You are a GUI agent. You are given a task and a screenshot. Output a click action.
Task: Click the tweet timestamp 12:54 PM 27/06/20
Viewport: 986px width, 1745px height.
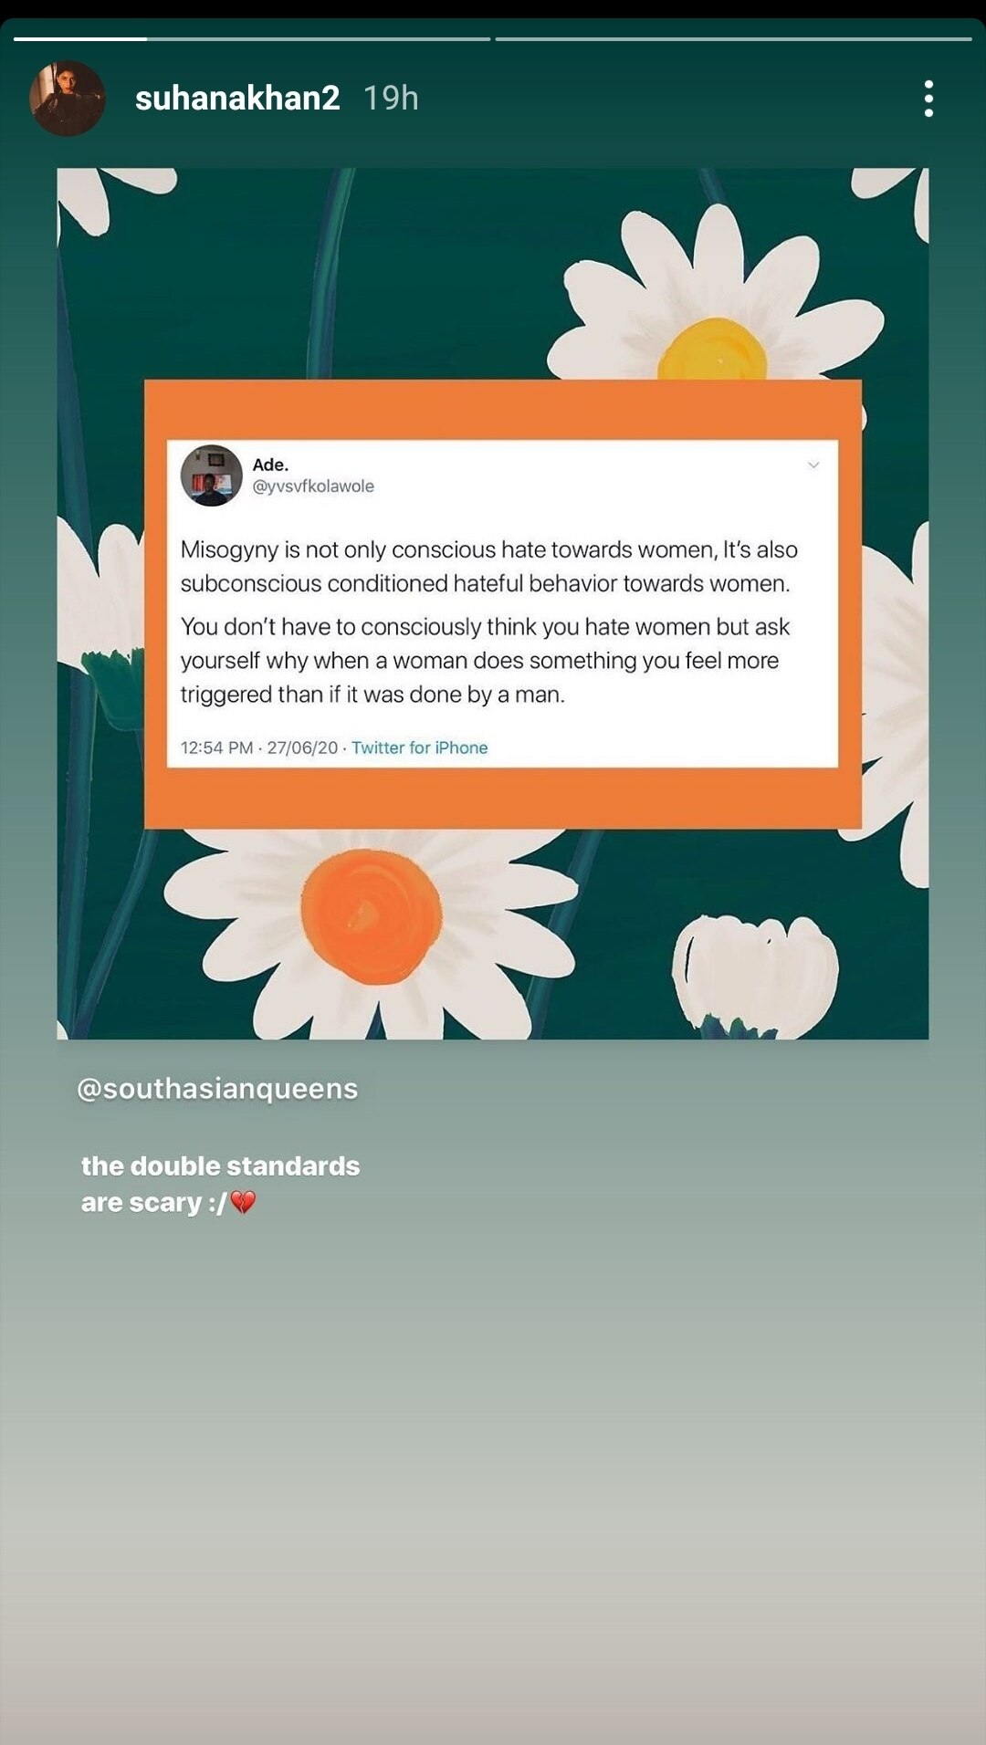coord(259,747)
